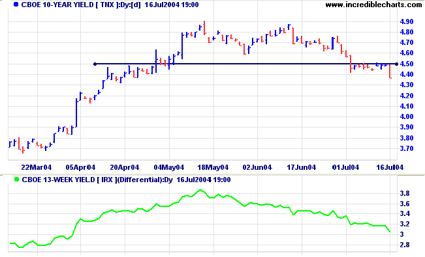Viewport: 425px width, 257px height.
Task: Click the 3.2 label on the IRX differential axis
Action: pos(405,224)
